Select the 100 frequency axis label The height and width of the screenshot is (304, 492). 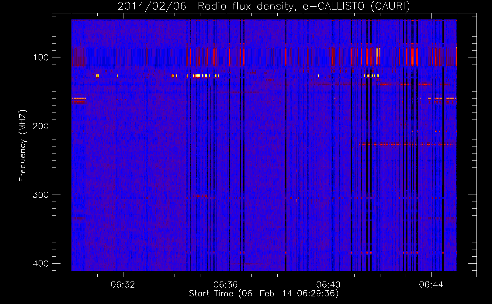point(40,57)
